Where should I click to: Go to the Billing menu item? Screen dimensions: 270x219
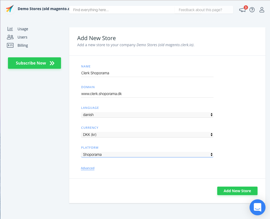pos(23,45)
